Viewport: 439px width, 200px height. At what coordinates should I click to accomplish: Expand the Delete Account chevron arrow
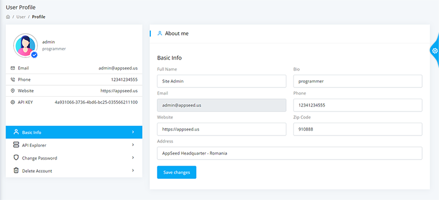[x=133, y=170]
